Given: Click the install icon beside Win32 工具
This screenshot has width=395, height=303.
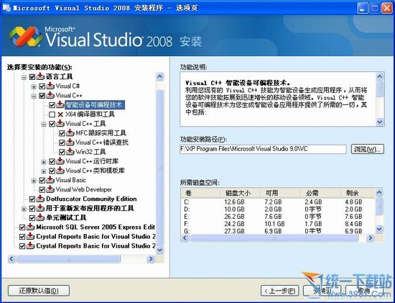Looking at the screenshot, I should coord(70,151).
